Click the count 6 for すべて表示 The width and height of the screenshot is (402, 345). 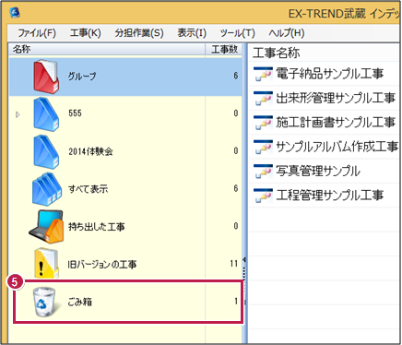tap(236, 188)
